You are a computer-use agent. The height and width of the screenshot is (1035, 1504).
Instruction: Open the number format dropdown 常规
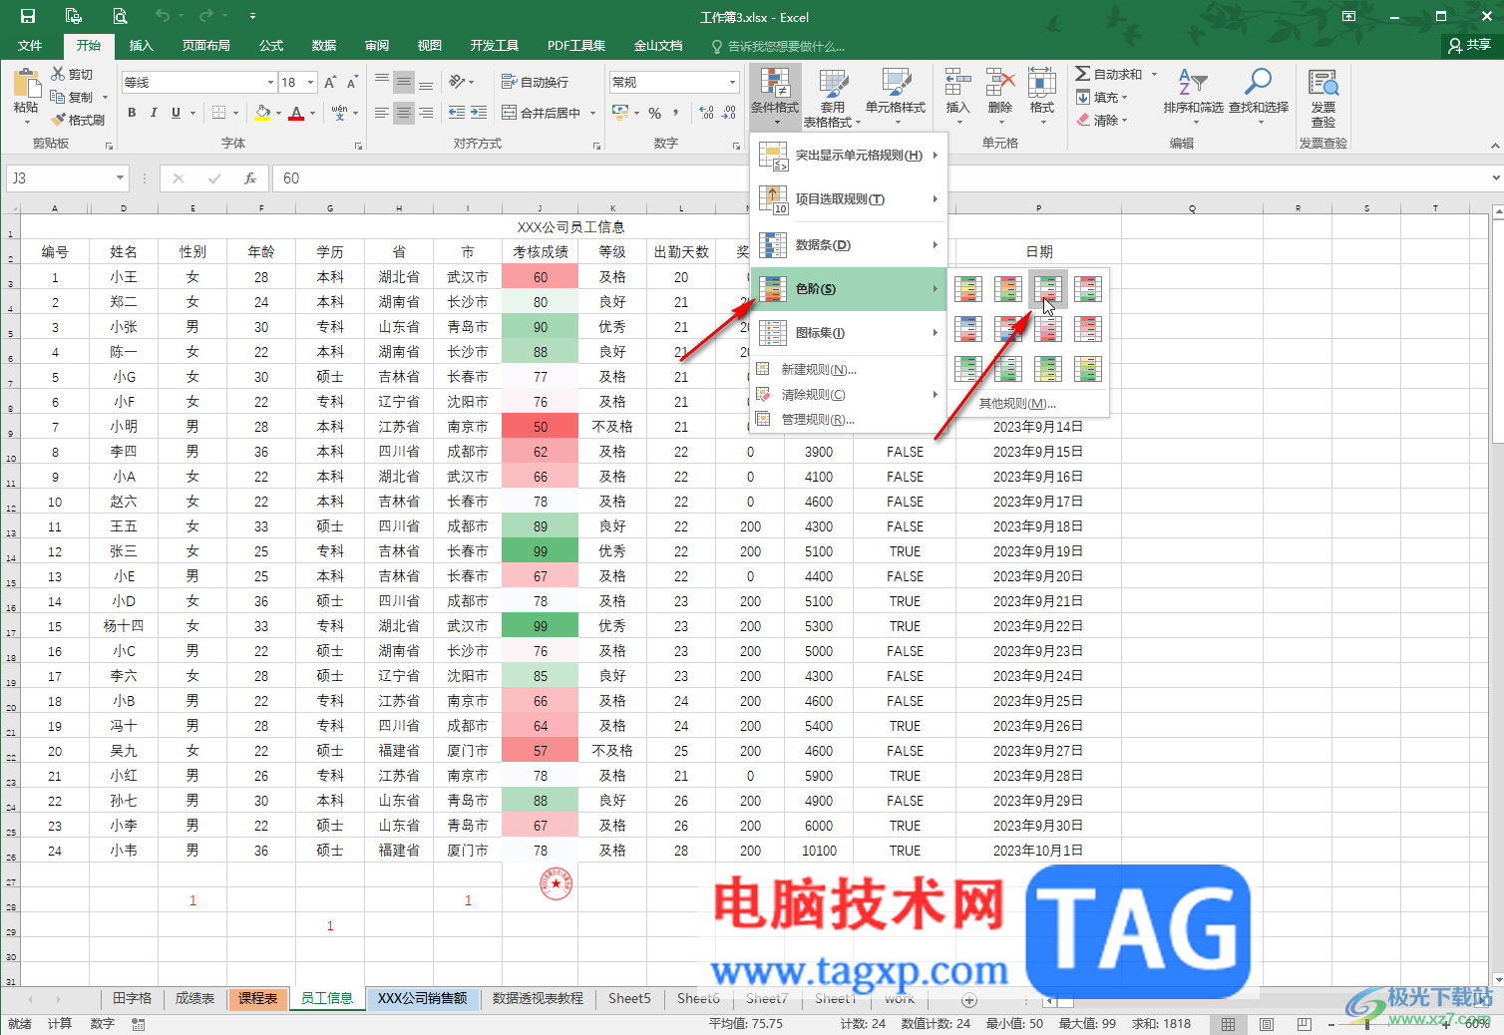click(732, 82)
